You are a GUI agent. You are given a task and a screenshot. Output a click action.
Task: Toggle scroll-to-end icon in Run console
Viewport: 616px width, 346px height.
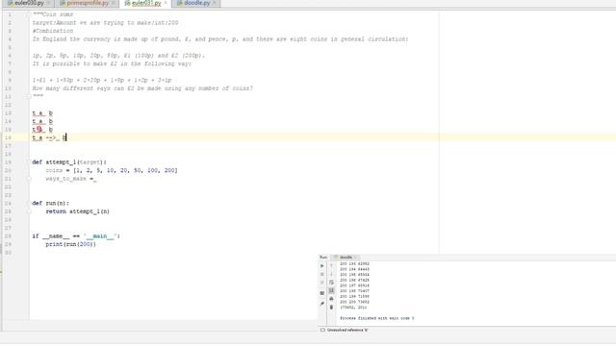coord(331,290)
